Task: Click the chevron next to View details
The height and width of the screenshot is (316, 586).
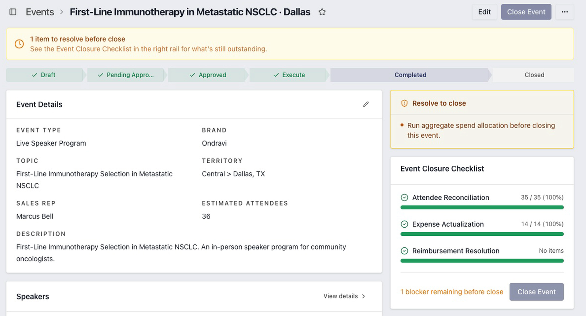Action: [364, 296]
